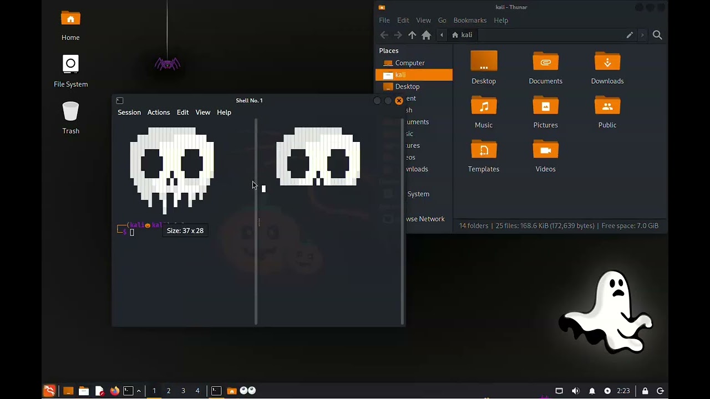Image resolution: width=710 pixels, height=399 pixels.
Task: Select Computer in the Places sidebar
Action: pyautogui.click(x=409, y=63)
